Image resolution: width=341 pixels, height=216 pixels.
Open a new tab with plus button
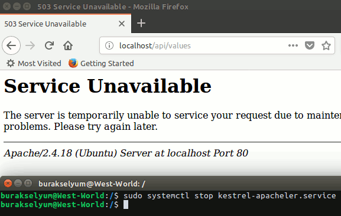pos(141,23)
